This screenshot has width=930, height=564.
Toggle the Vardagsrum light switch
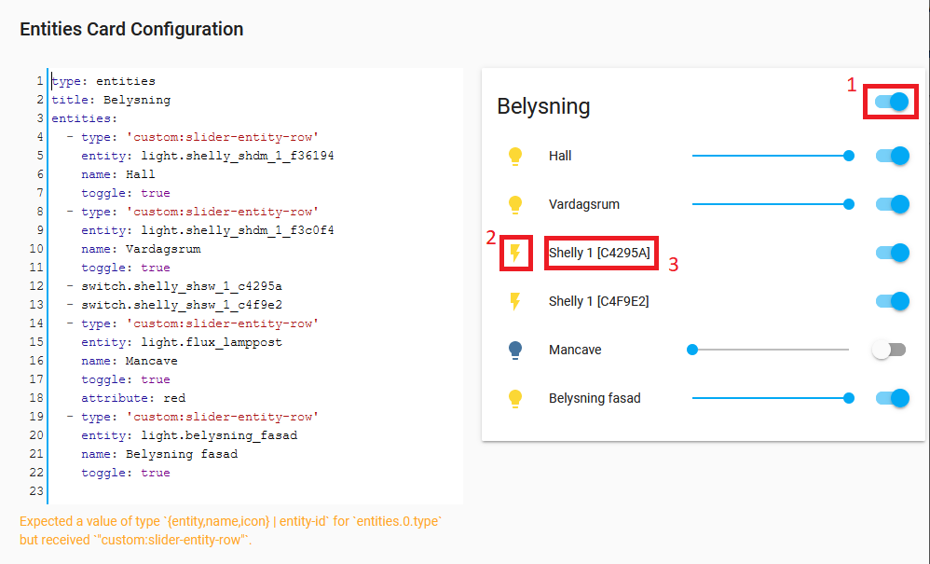pos(892,204)
